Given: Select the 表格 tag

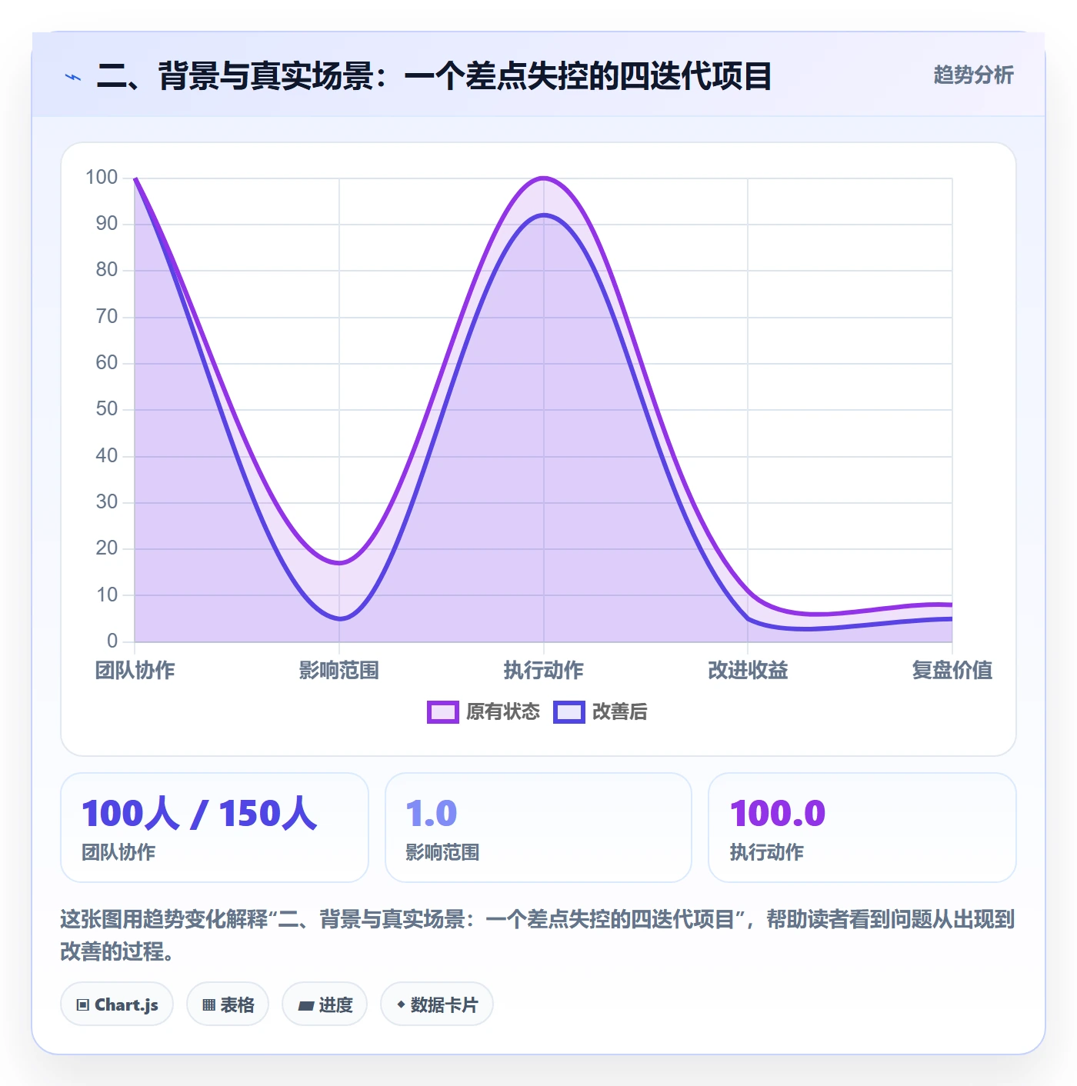Looking at the screenshot, I should coord(228,1004).
